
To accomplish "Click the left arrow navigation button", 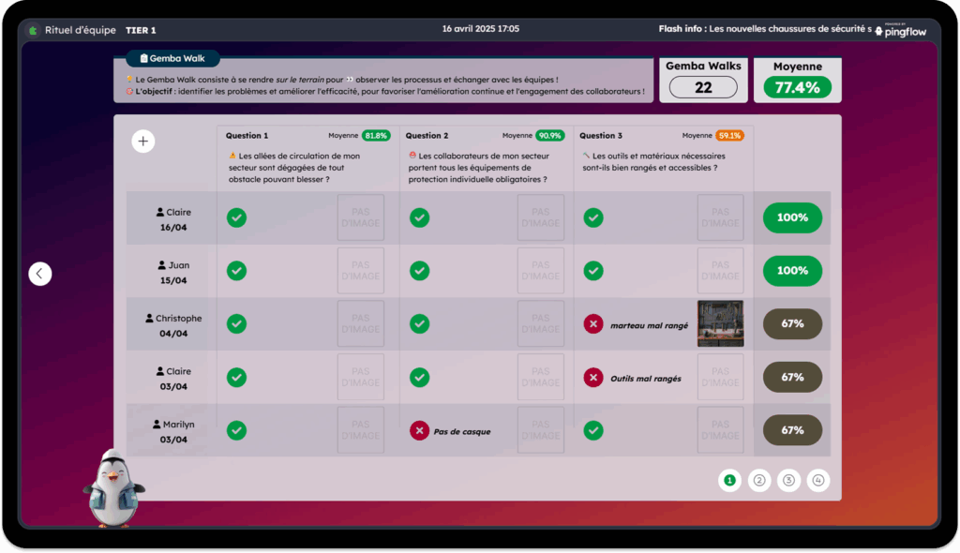I will click(x=40, y=274).
